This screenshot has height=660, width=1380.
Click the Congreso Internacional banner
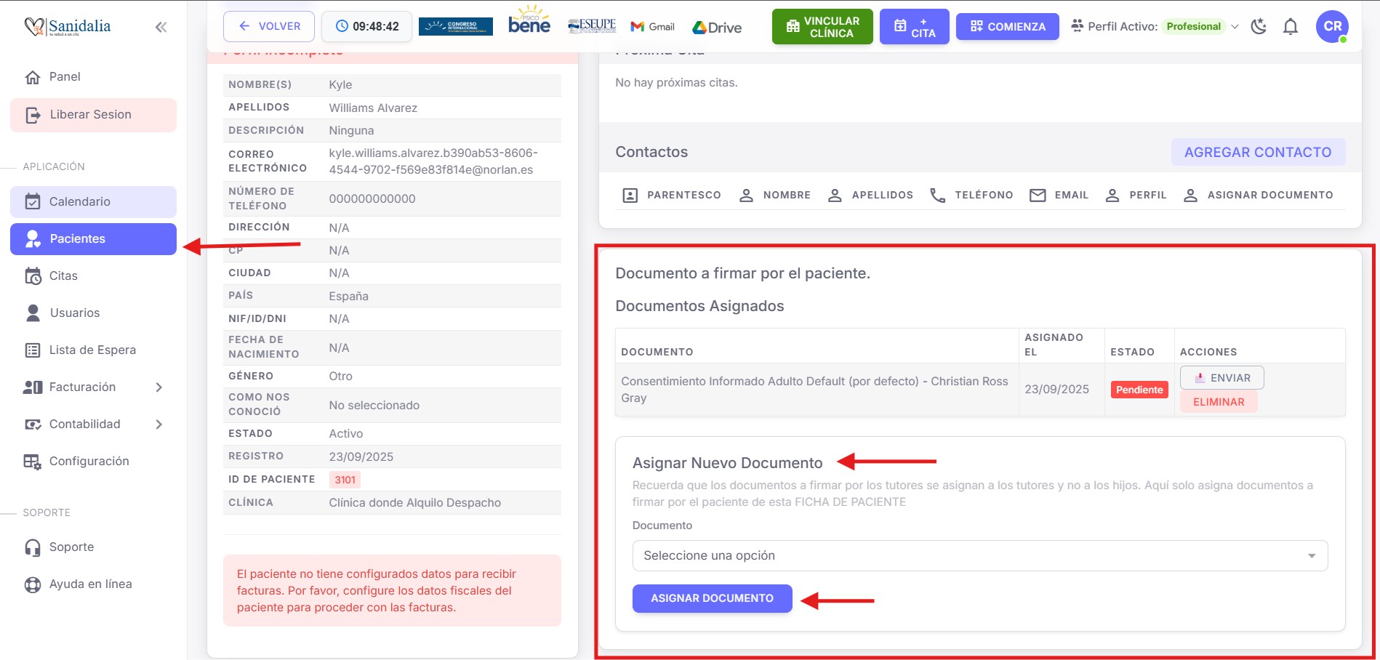456,27
